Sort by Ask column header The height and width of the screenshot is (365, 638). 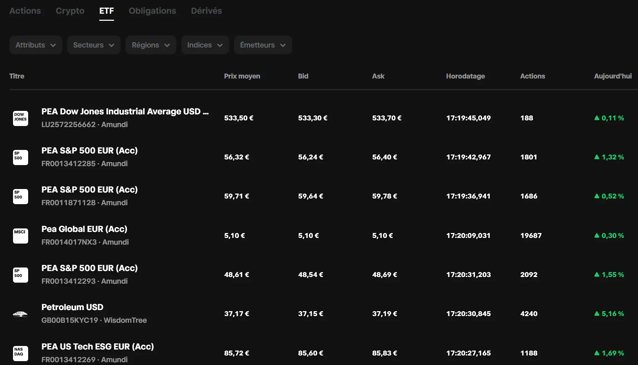tap(378, 76)
